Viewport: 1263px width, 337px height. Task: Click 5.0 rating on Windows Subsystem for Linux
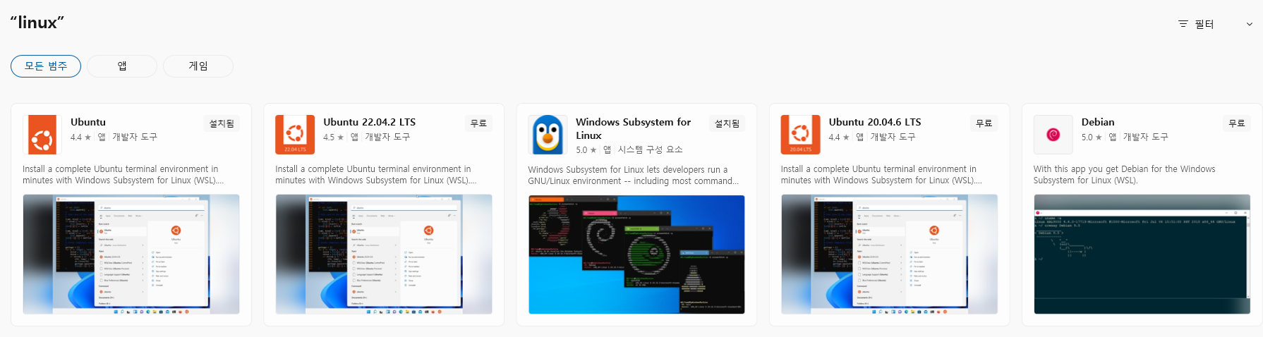[586, 150]
